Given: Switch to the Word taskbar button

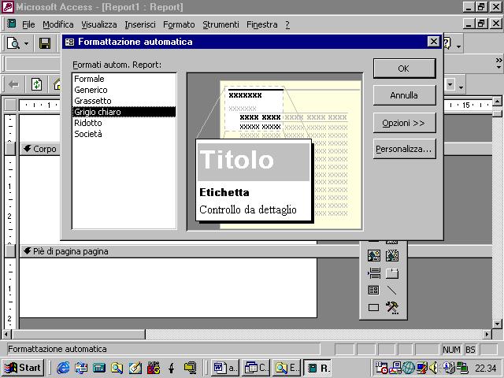Looking at the screenshot, I should pos(224,368).
